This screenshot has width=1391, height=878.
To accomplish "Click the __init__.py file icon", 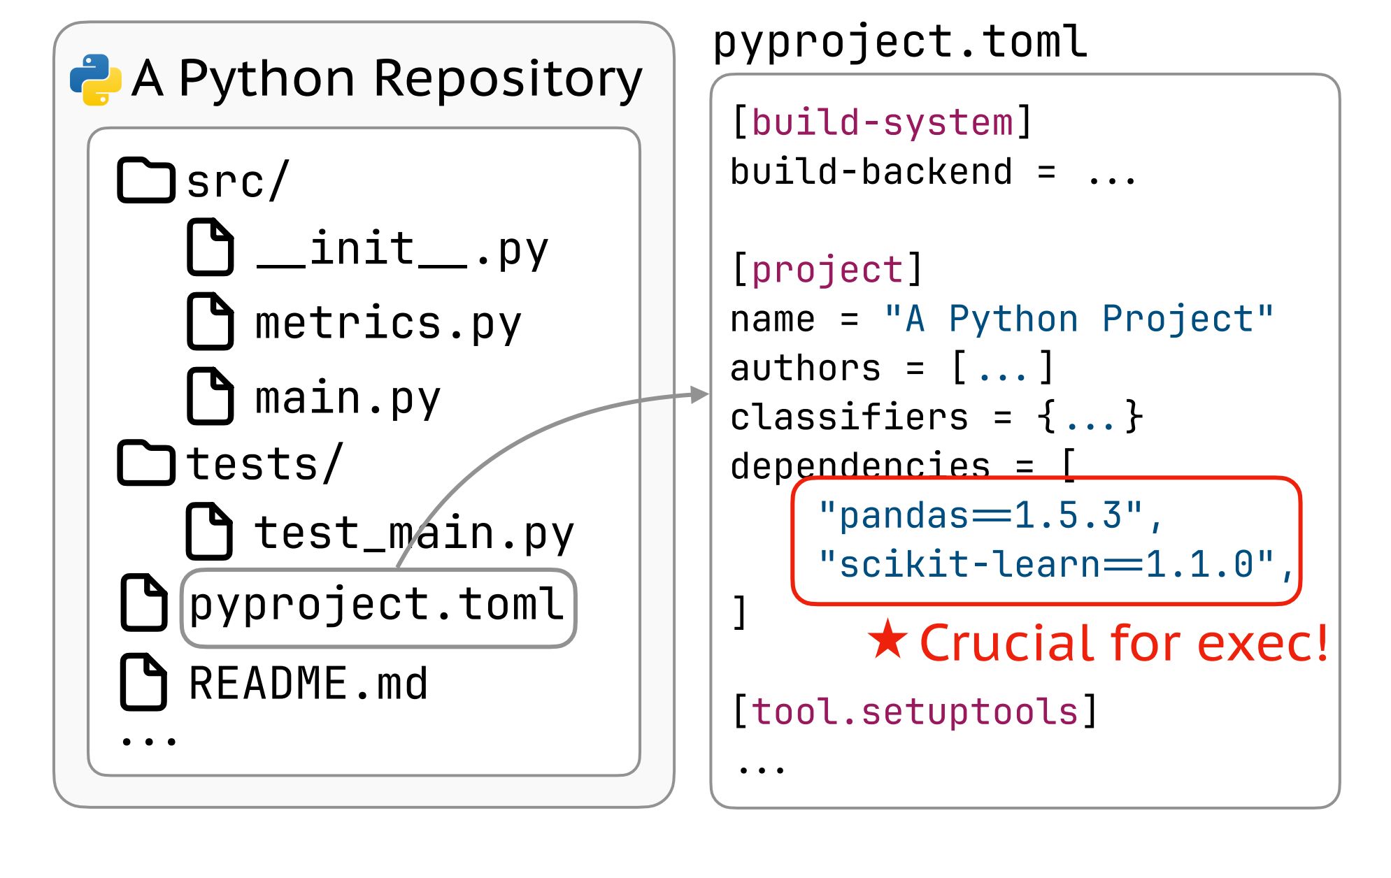I will click(x=210, y=247).
